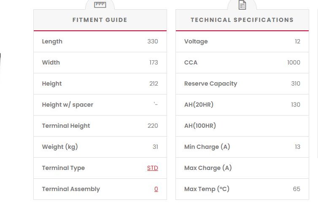This screenshot has width=318, height=210.
Task: Select the CCA value 1000
Action: click(294, 62)
